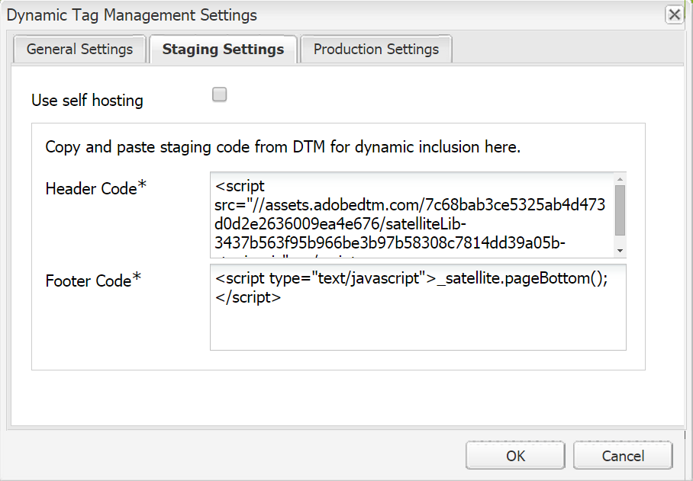Viewport: 693px width, 481px height.
Task: Place cursor on Header Code's first <script line
Action: (240, 187)
